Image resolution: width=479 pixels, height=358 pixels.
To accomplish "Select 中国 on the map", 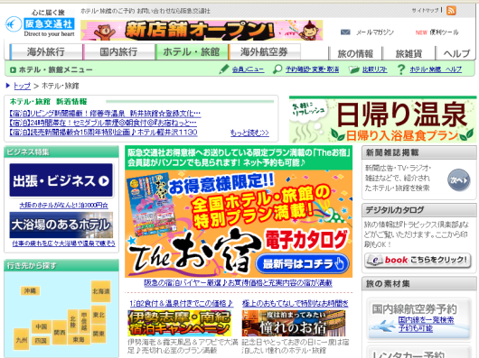I will (x=42, y=326).
